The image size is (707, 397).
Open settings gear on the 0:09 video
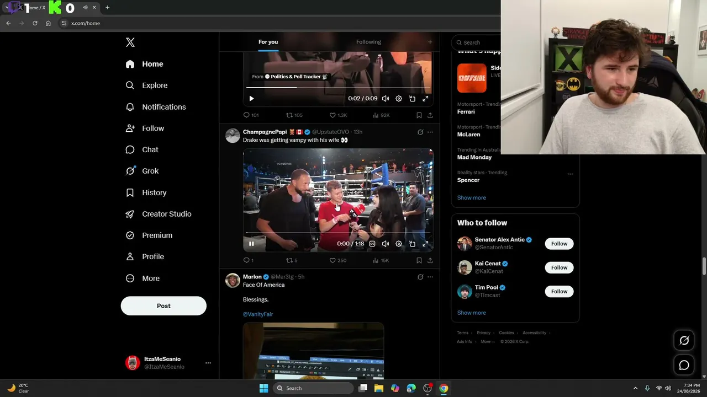(399, 99)
